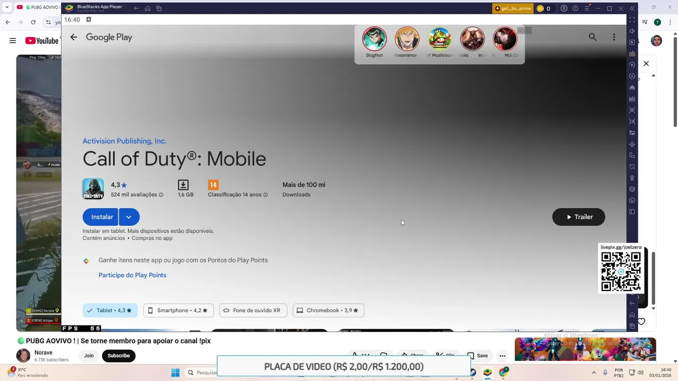Open BlueStacks recent apps icon in titlebar
678x381 pixels.
[x=159, y=8]
